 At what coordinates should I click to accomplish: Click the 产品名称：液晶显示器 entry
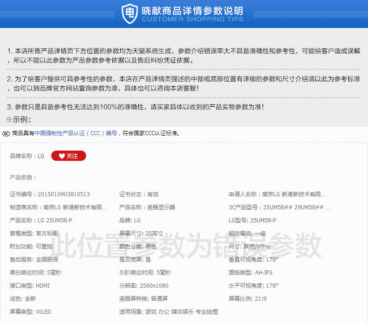(x=147, y=207)
